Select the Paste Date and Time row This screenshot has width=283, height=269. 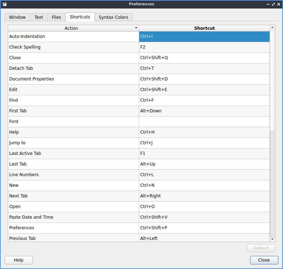click(x=73, y=217)
